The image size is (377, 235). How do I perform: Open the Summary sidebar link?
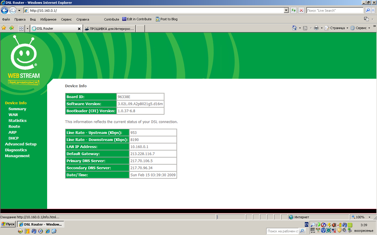(17, 109)
